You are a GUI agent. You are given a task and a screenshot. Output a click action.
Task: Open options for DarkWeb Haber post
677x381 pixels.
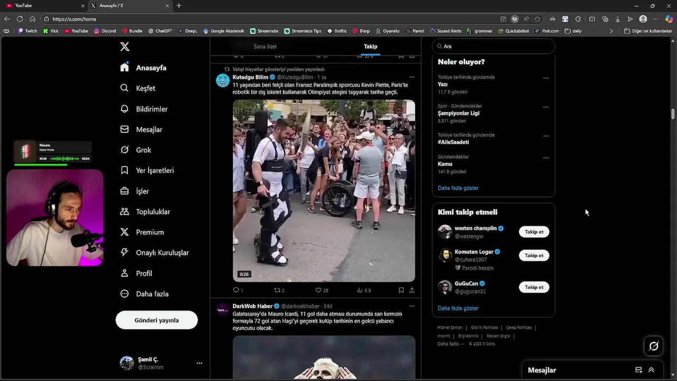coord(411,306)
